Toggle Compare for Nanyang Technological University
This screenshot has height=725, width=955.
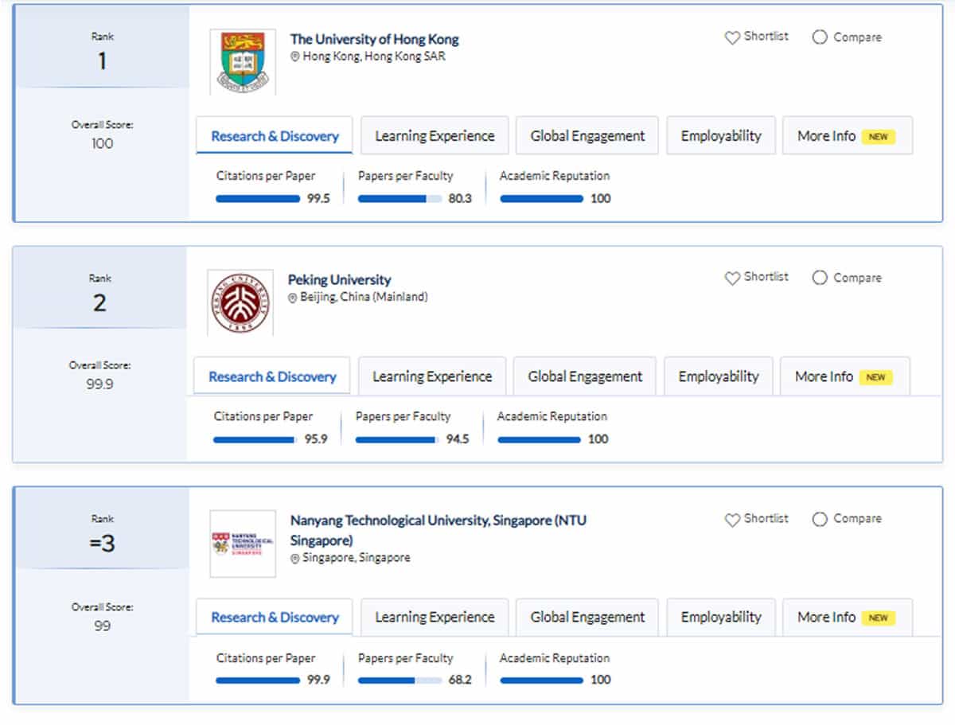click(820, 520)
